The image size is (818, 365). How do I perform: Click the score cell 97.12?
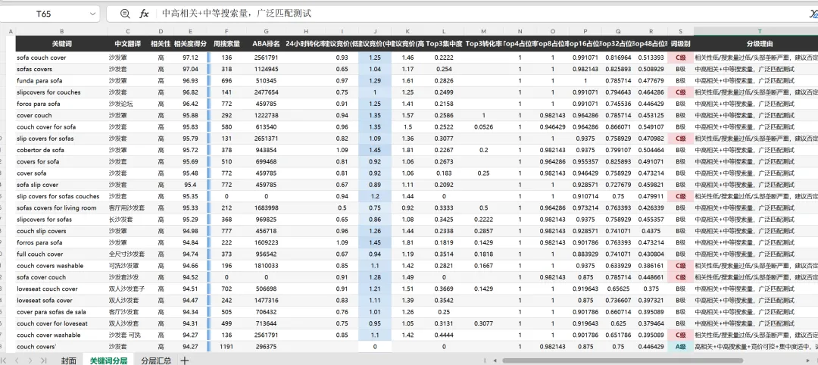coord(190,58)
